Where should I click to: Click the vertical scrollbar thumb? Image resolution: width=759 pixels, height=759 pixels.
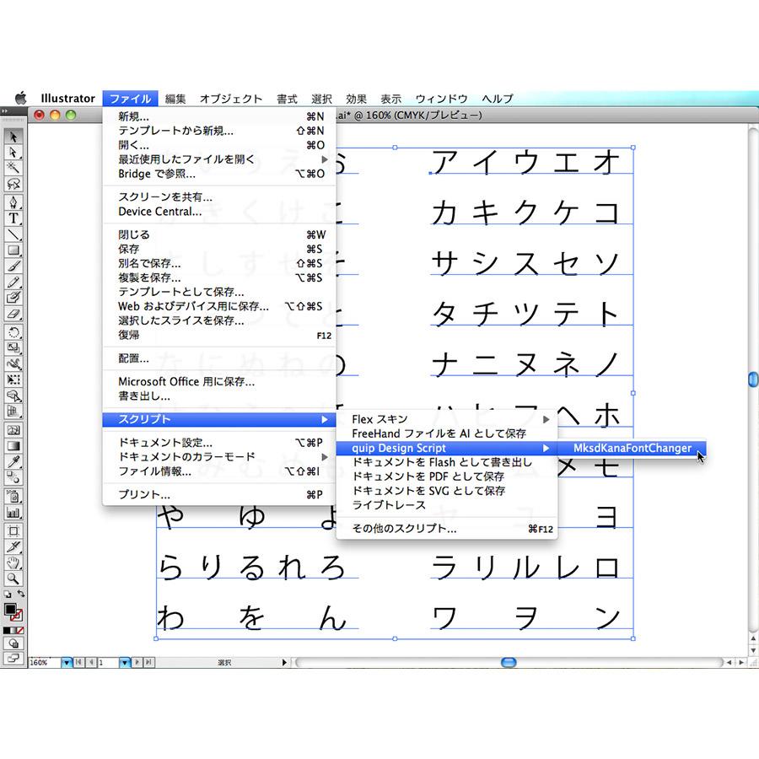753,379
